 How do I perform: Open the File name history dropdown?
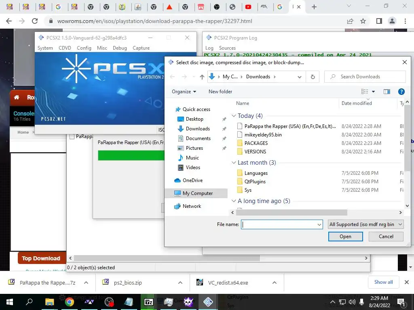click(x=319, y=224)
